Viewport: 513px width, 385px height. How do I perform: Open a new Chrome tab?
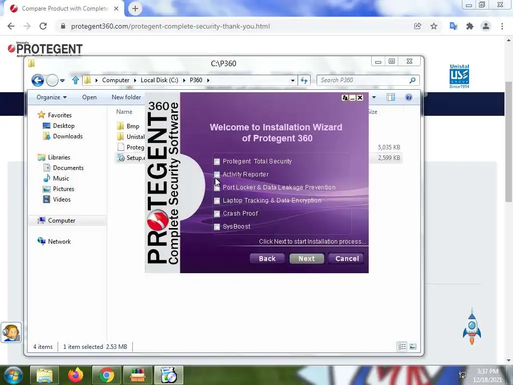[135, 9]
